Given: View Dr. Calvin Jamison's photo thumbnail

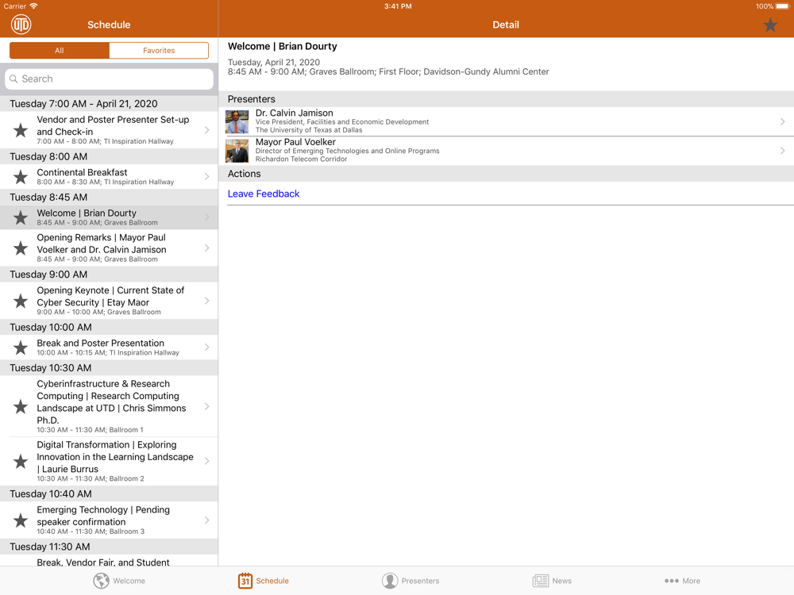Looking at the screenshot, I should [x=237, y=122].
